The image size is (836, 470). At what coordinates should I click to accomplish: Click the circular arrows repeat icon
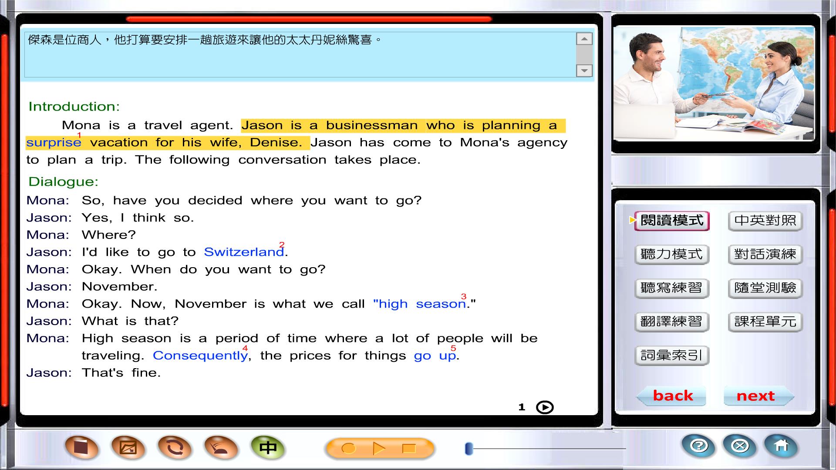pos(175,447)
